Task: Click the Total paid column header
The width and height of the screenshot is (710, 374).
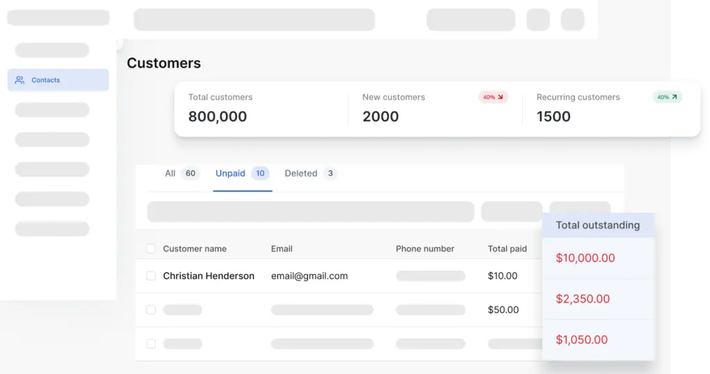Action: pyautogui.click(x=507, y=249)
